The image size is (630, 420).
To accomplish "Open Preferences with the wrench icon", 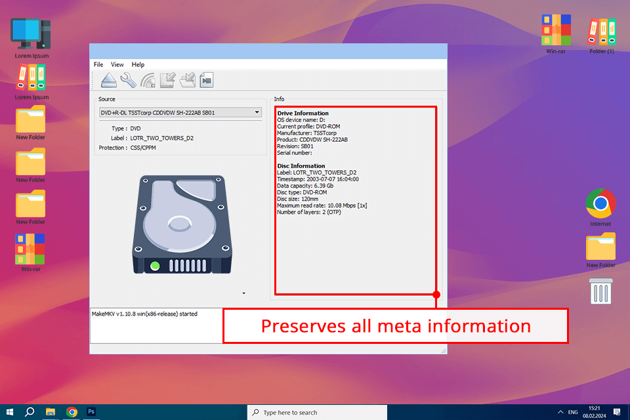I will (x=128, y=80).
